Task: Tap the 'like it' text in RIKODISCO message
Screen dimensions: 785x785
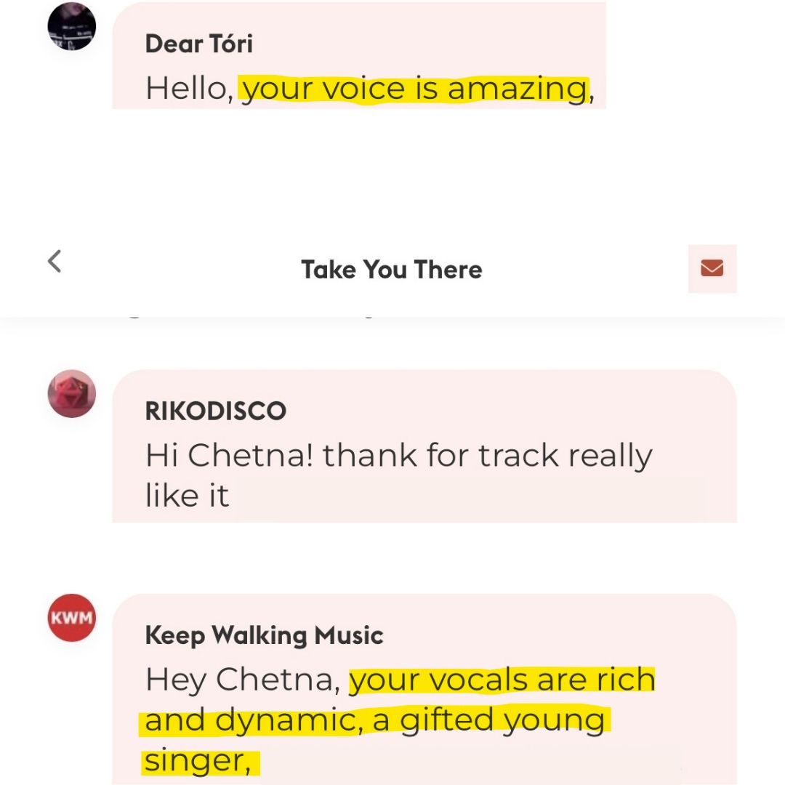Action: click(x=188, y=496)
